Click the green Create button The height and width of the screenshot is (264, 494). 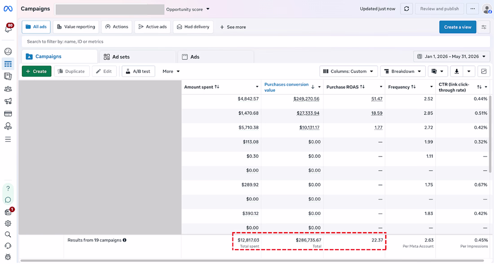coord(36,71)
